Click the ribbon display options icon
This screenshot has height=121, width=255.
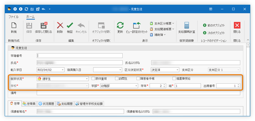tap(210, 9)
